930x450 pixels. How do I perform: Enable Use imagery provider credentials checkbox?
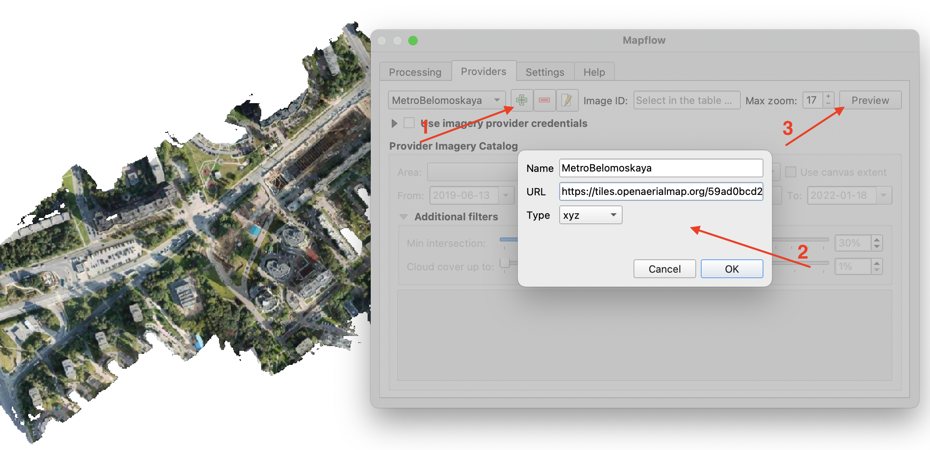click(x=409, y=123)
